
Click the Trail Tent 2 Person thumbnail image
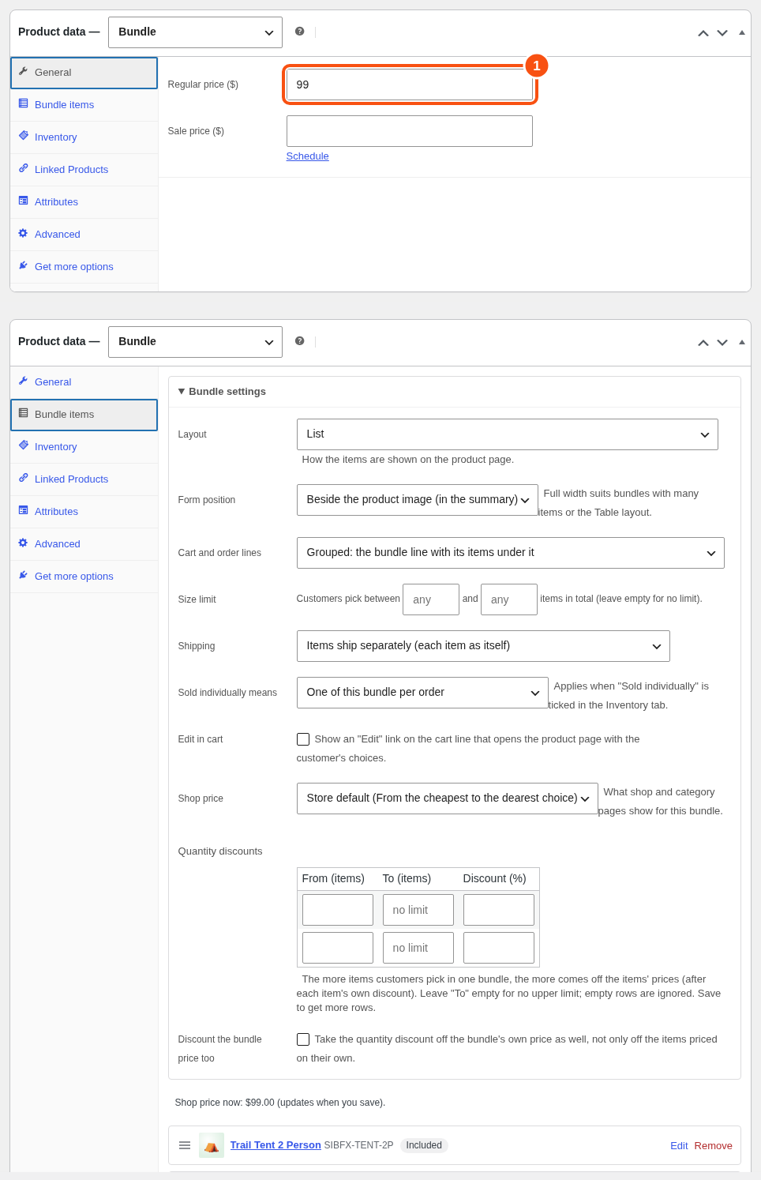pos(212,1145)
